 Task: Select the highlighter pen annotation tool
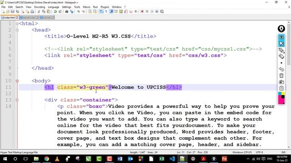pyautogui.click(x=281, y=50)
